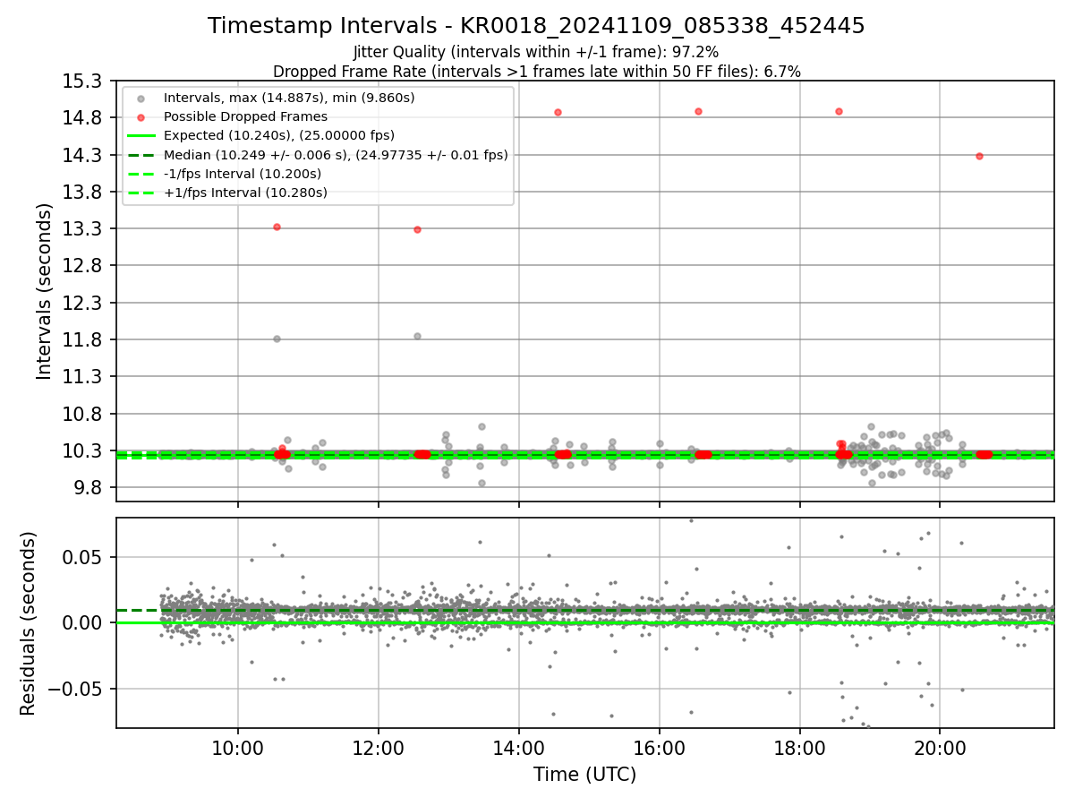This screenshot has height=806, width=1074.
Task: Click residuals tick label '−0.05'
Action: 76,689
